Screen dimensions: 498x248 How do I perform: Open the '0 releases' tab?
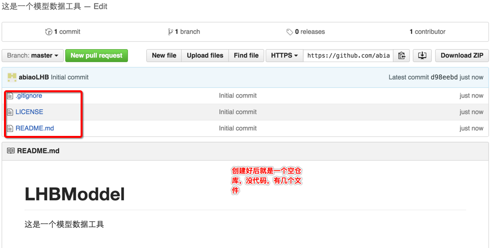click(306, 32)
